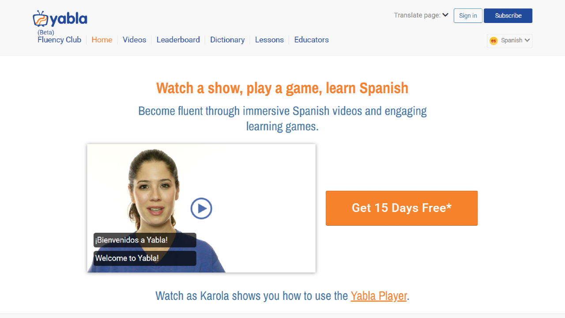This screenshot has height=318, width=565.
Task: Click Karola's video thumbnail
Action: [x=201, y=208]
